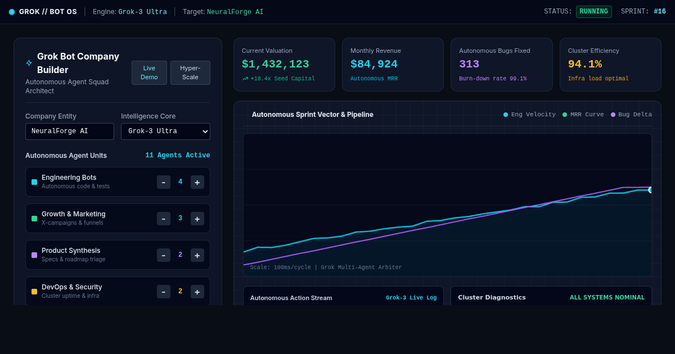This screenshot has width=675, height=354.
Task: Decrease DevOps & Security agents
Action: pos(164,292)
